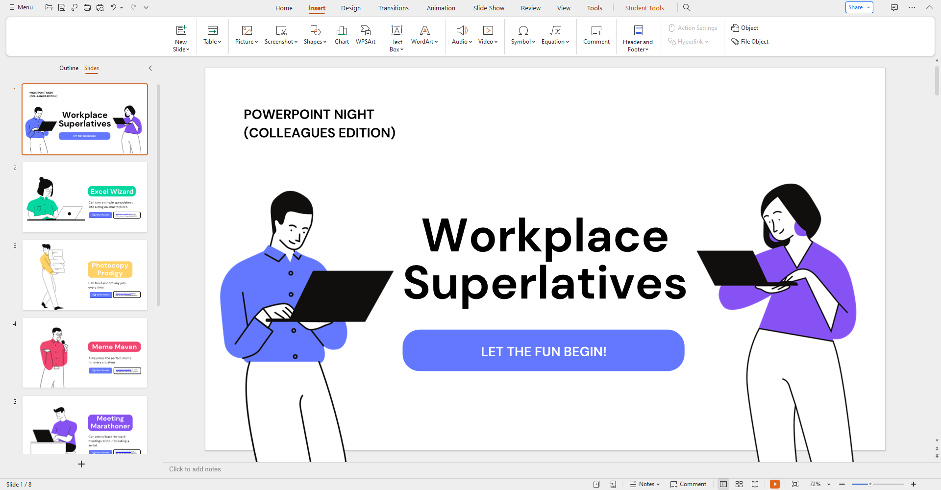Screen dimensions: 941x490
Task: Click the Comment button in the status bar
Action: (688, 484)
